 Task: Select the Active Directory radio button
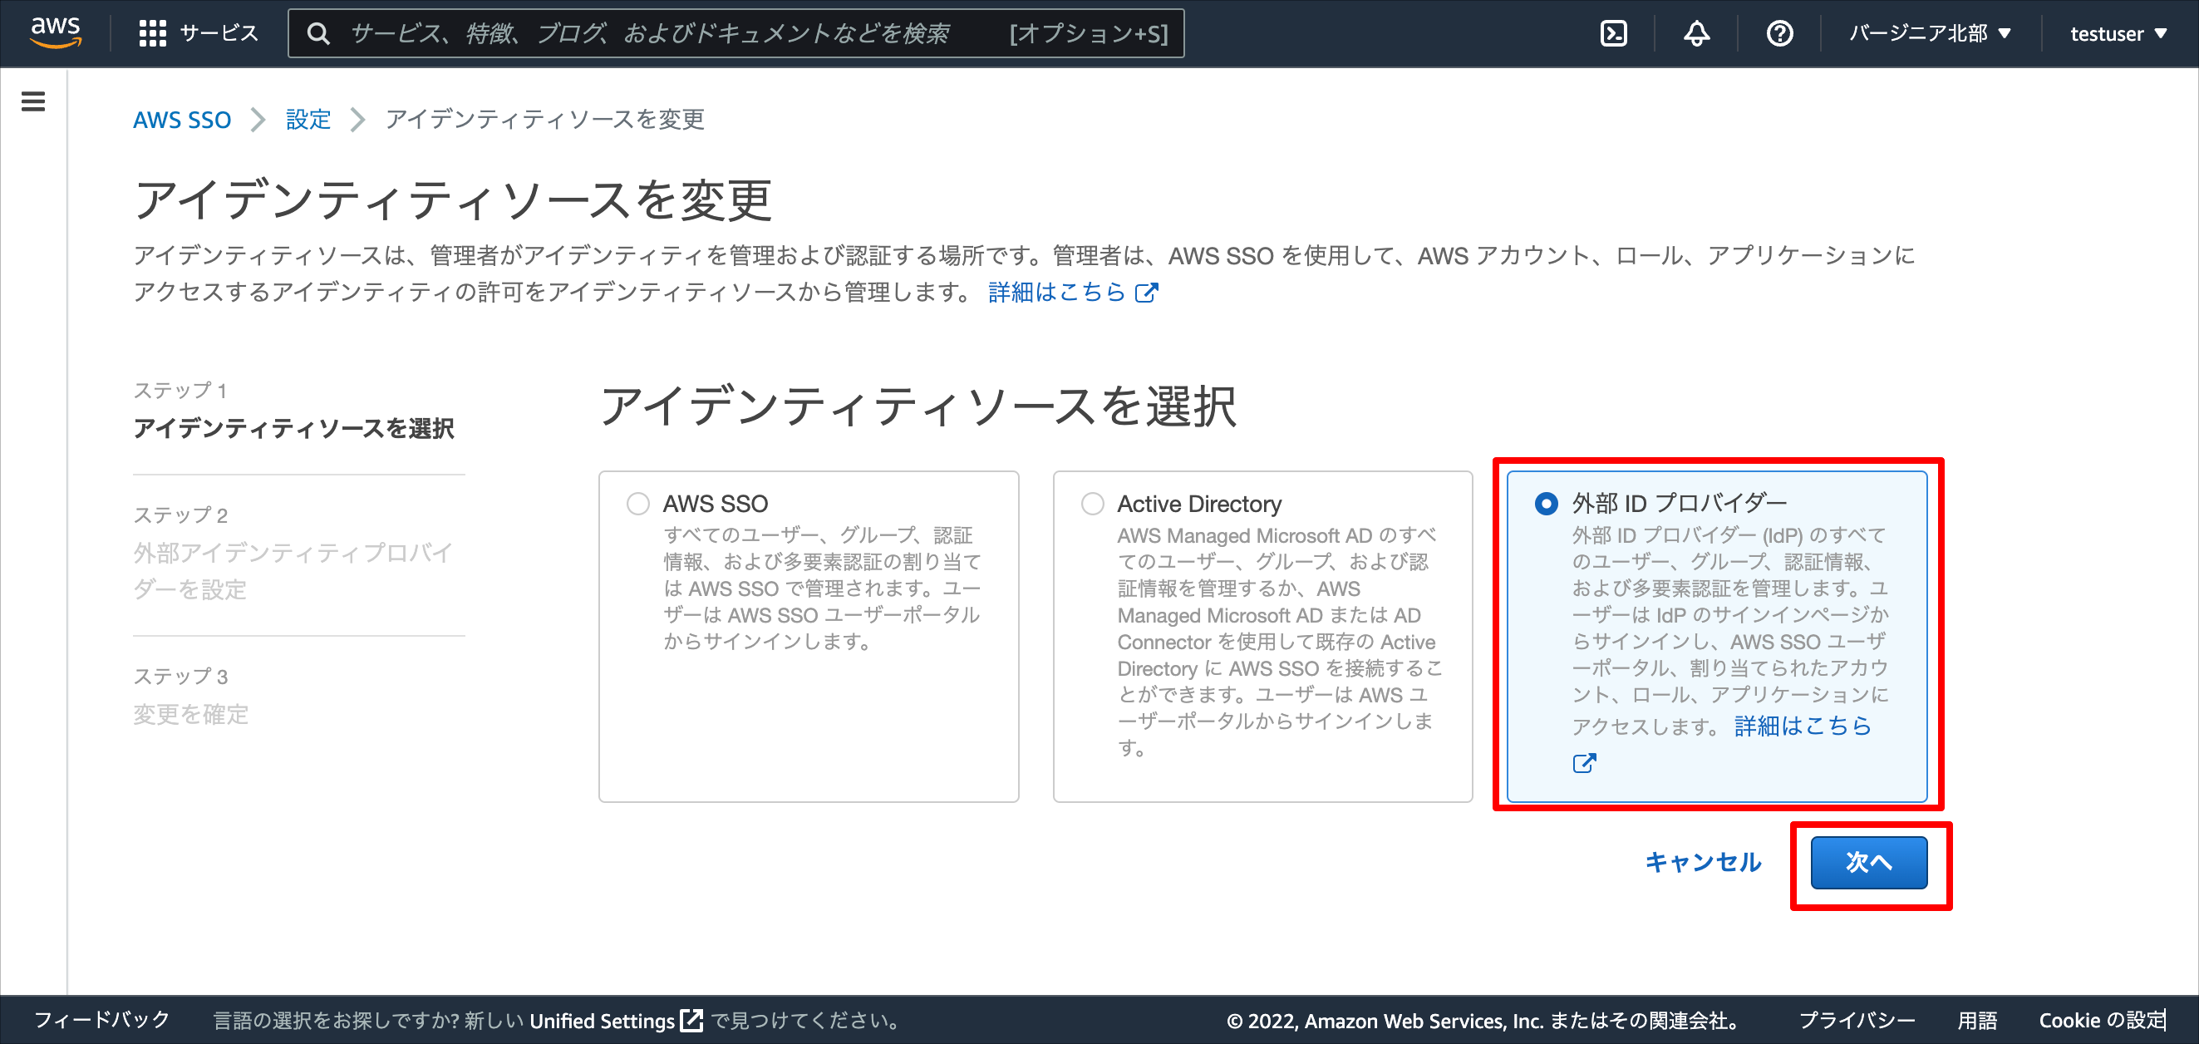[1092, 504]
